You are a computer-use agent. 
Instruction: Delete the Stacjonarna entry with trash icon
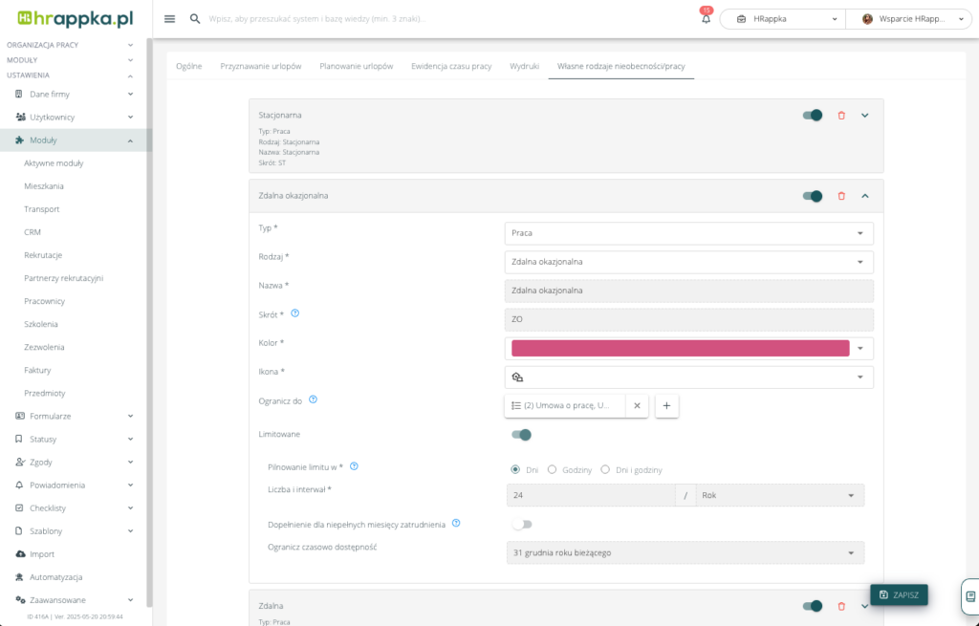pyautogui.click(x=841, y=116)
